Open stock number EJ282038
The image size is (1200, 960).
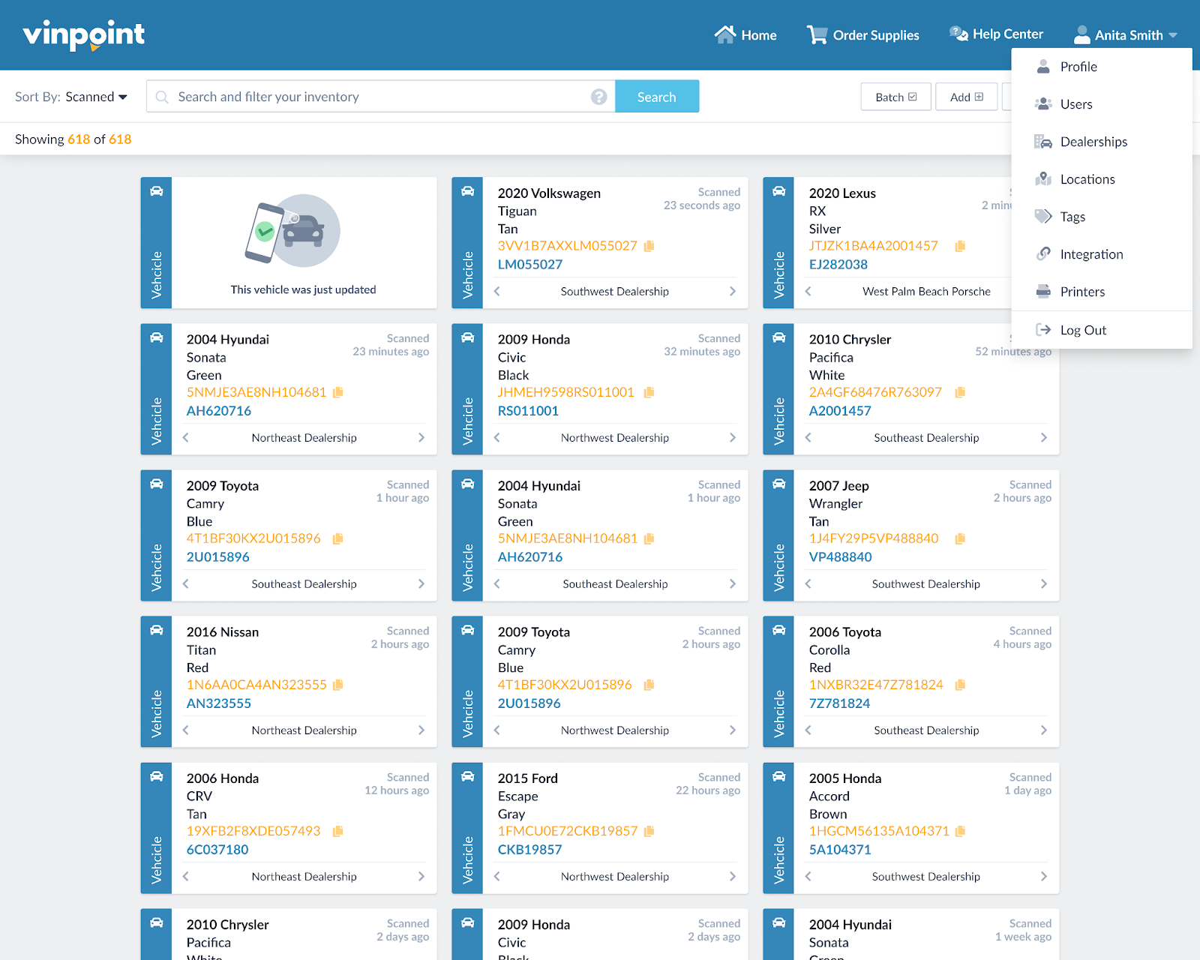tap(838, 265)
